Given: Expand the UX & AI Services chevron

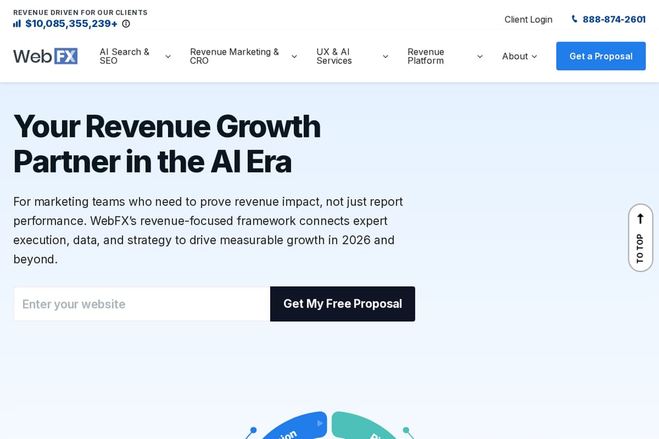Looking at the screenshot, I should (385, 56).
